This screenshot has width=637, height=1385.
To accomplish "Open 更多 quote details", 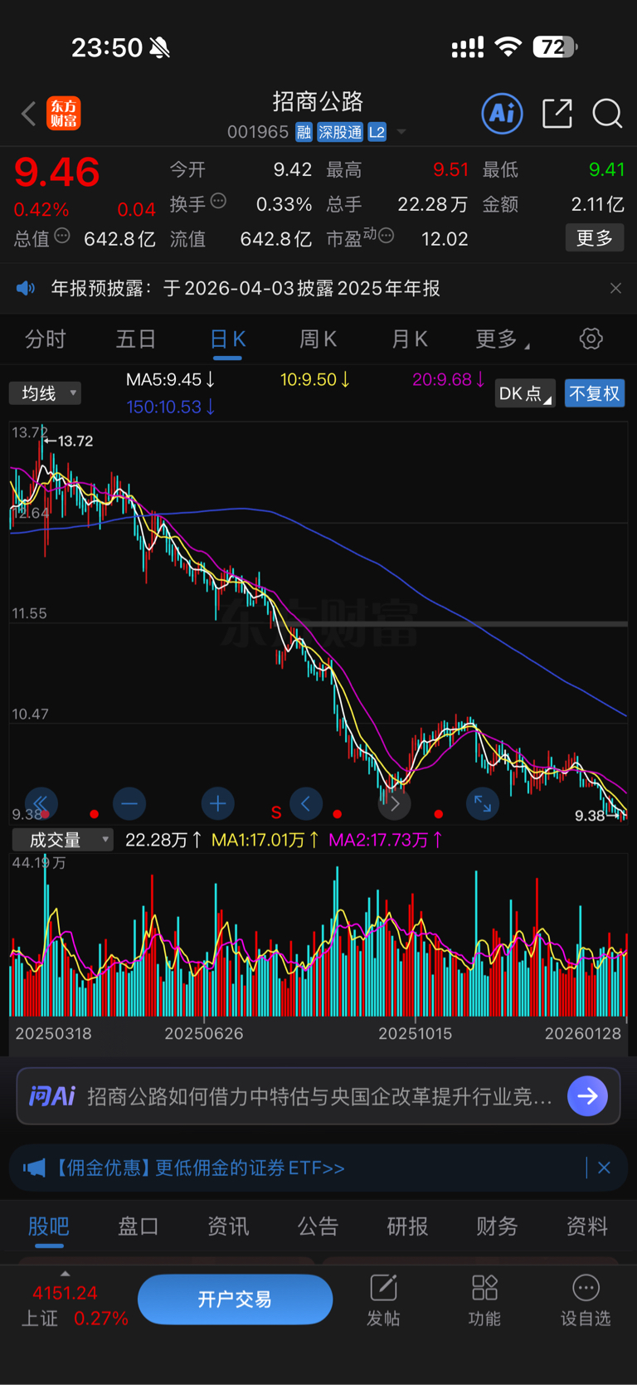I will pyautogui.click(x=595, y=238).
